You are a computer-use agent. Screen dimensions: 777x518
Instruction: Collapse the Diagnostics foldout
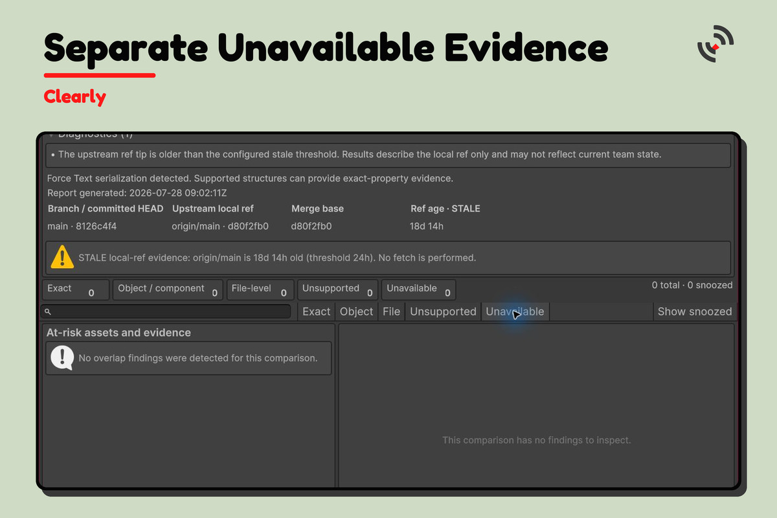tap(52, 135)
